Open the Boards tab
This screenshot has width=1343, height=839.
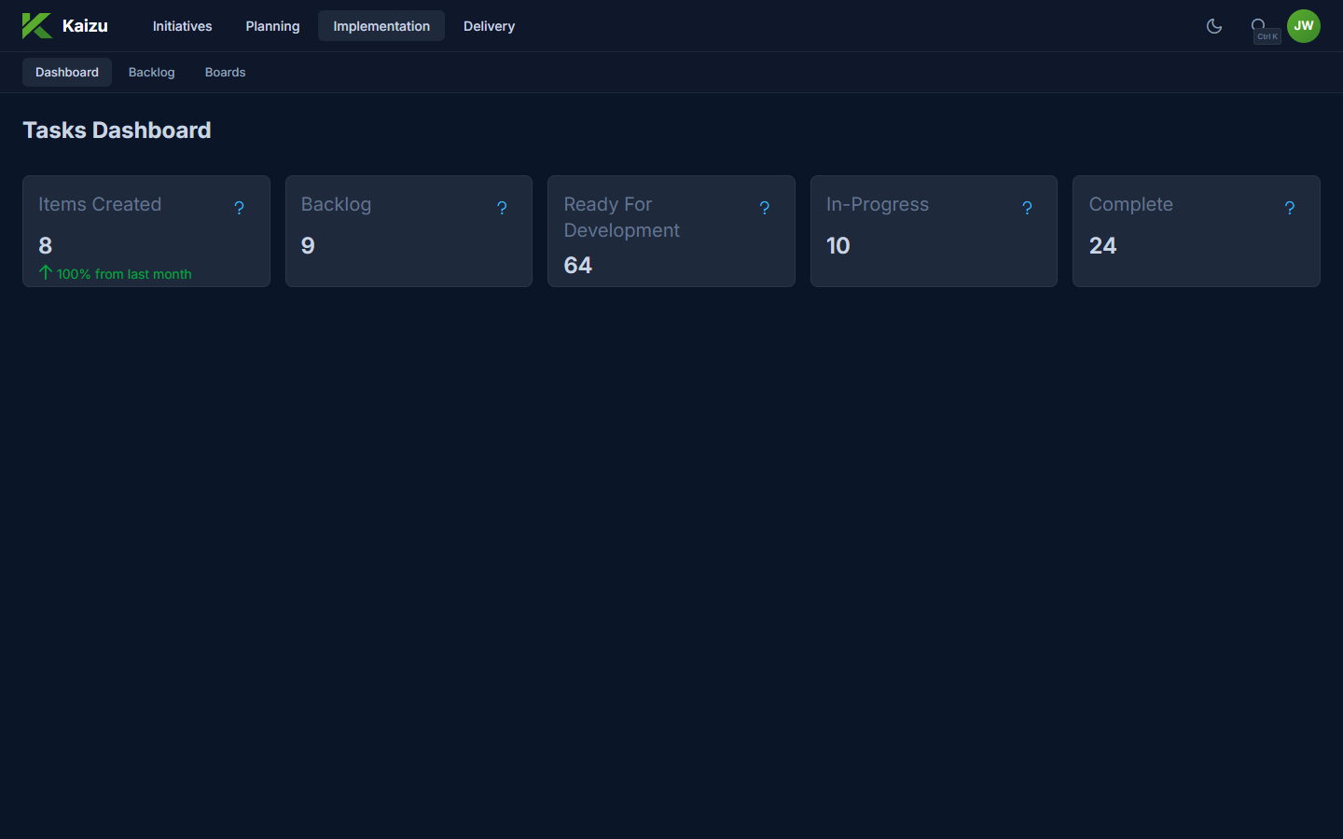pyautogui.click(x=225, y=72)
